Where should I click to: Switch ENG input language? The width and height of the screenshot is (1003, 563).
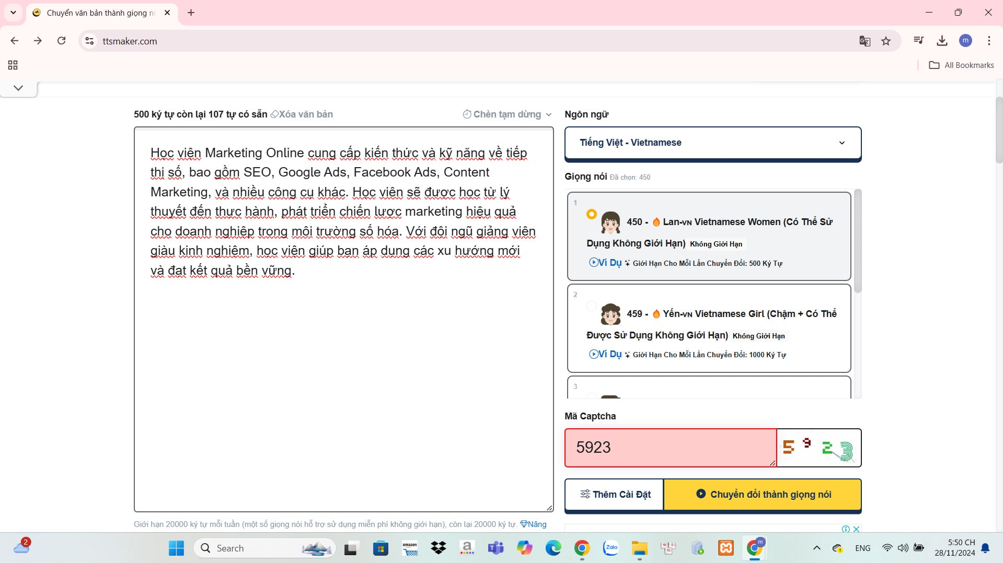(x=863, y=548)
